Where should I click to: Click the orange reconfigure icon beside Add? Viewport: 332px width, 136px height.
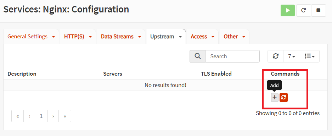pyautogui.click(x=283, y=98)
